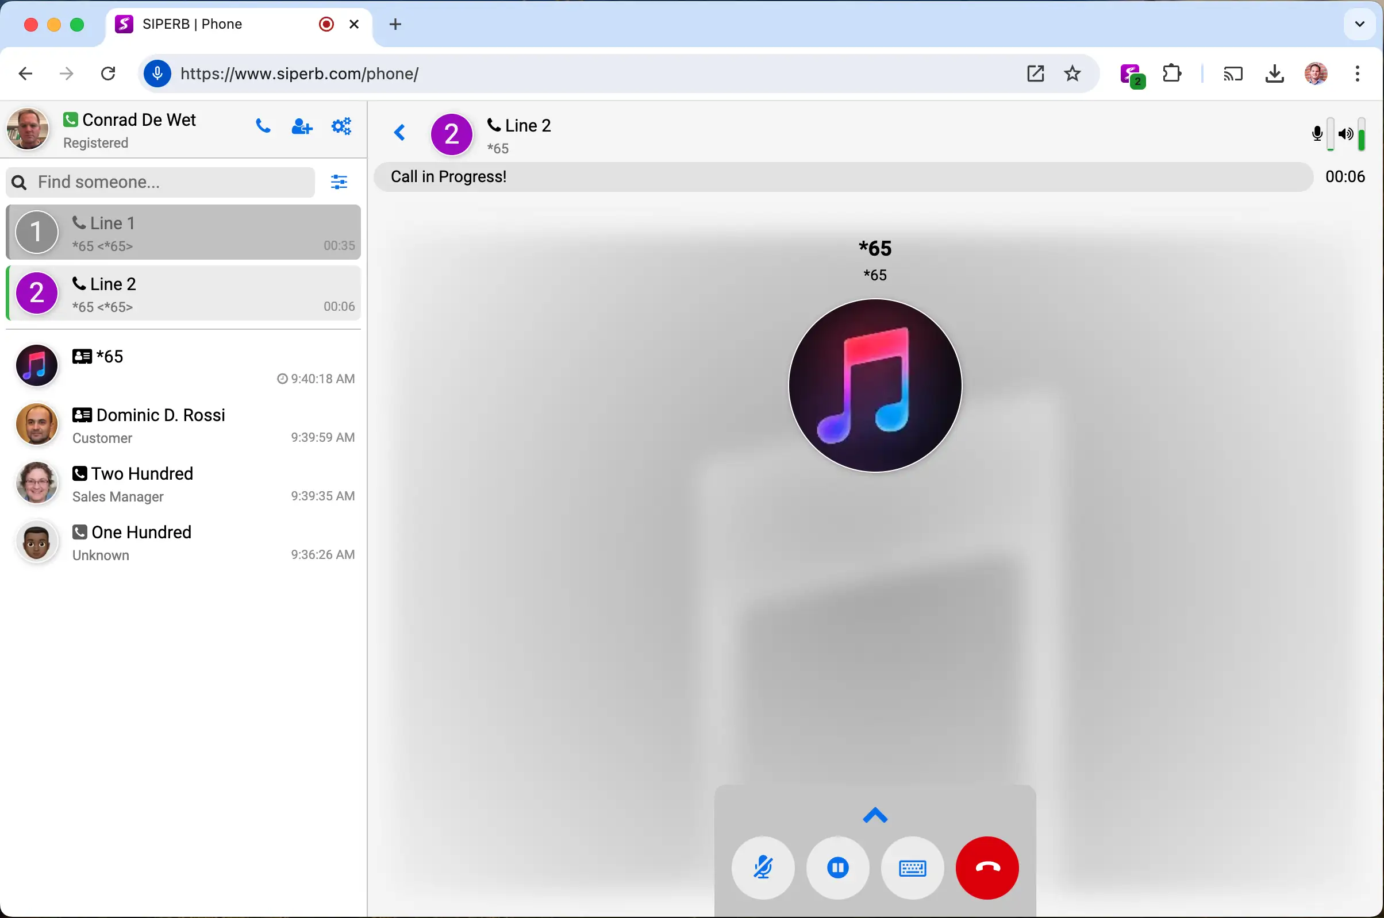Open browser downloads
The image size is (1384, 918).
[x=1274, y=74]
